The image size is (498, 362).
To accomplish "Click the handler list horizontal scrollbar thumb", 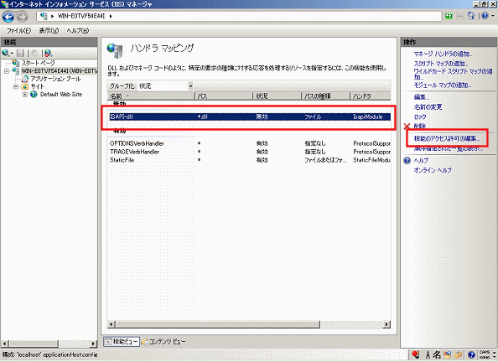I will (217, 324).
